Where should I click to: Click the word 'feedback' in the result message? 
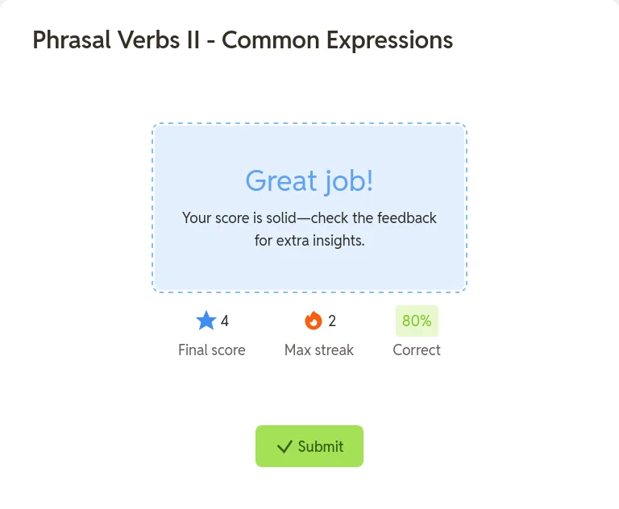(x=407, y=217)
